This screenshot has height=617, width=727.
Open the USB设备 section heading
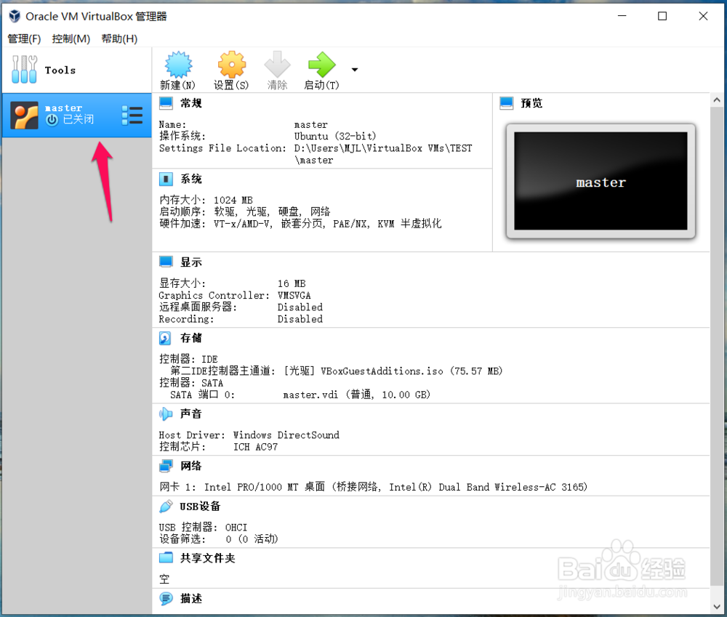200,507
